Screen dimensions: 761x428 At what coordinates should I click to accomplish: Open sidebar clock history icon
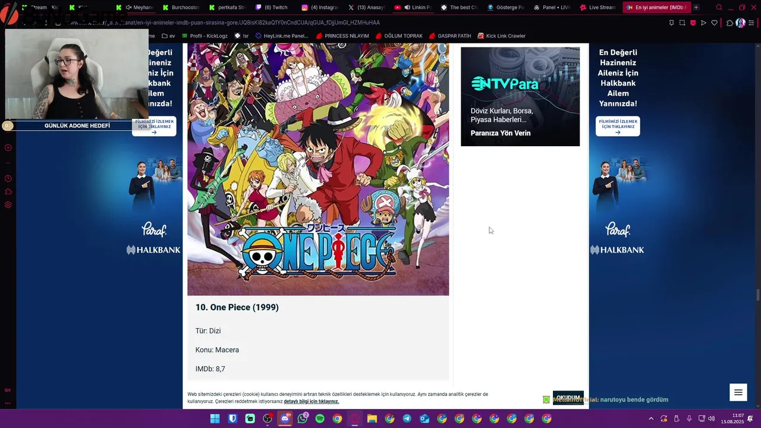[8, 178]
